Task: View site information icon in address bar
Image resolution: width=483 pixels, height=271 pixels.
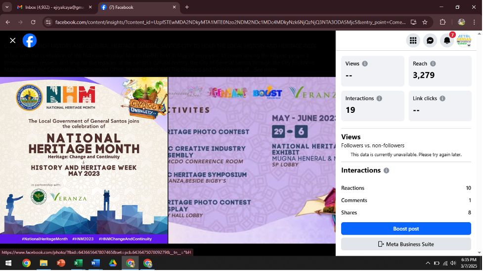Action: click(48, 22)
